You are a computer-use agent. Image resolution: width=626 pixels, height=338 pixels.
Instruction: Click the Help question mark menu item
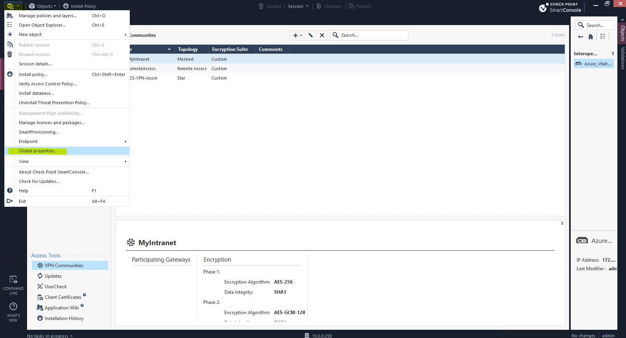tap(10, 190)
